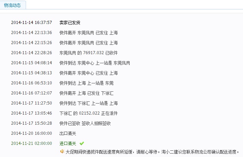Click 快件到达 下徐汇 上一站是 上海 entry

click(88, 104)
